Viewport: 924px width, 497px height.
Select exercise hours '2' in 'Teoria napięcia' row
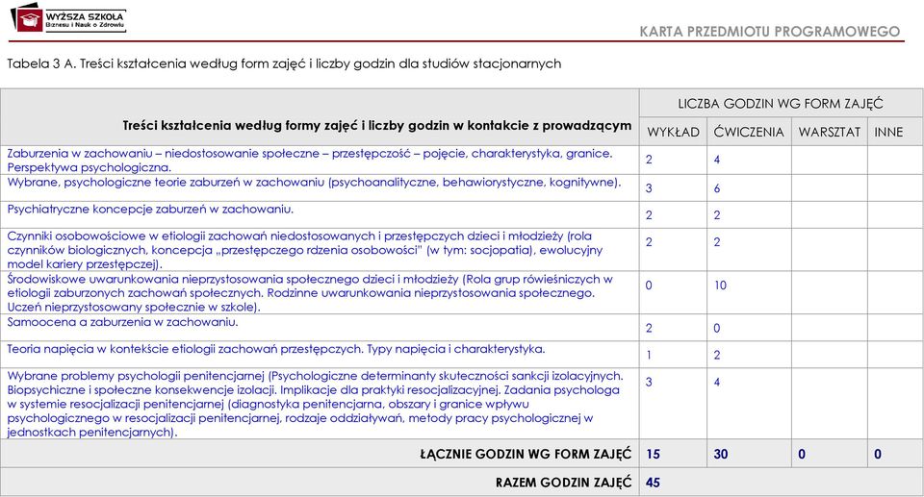pyautogui.click(x=717, y=355)
